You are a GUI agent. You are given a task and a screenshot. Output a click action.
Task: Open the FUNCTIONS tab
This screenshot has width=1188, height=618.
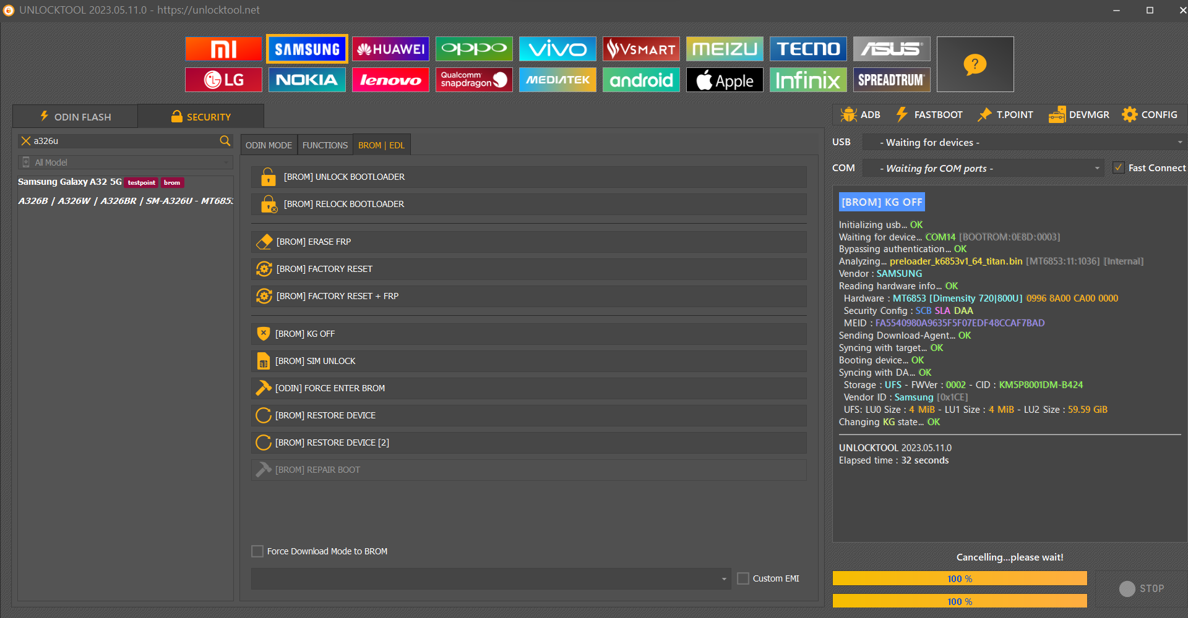tap(325, 145)
